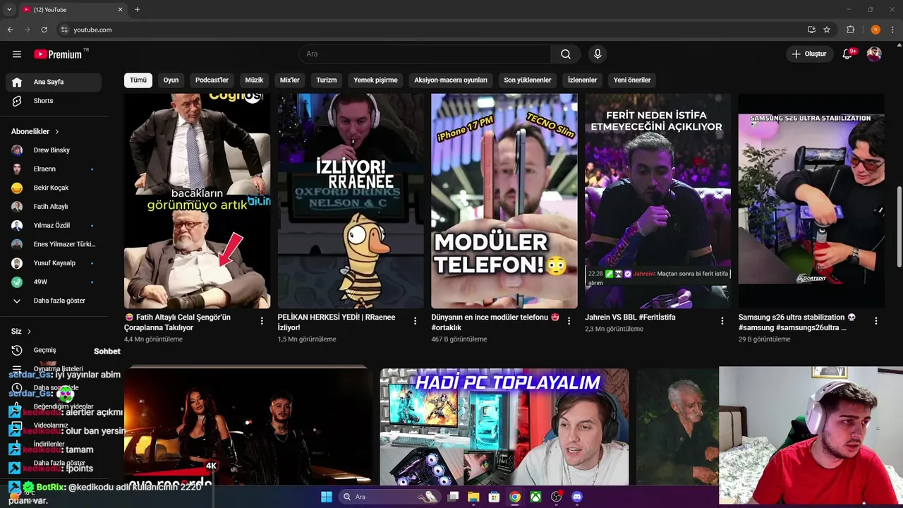The image size is (903, 508).
Task: Open the HADİ PC TOPLAYALIM video thumbnail
Action: click(504, 427)
